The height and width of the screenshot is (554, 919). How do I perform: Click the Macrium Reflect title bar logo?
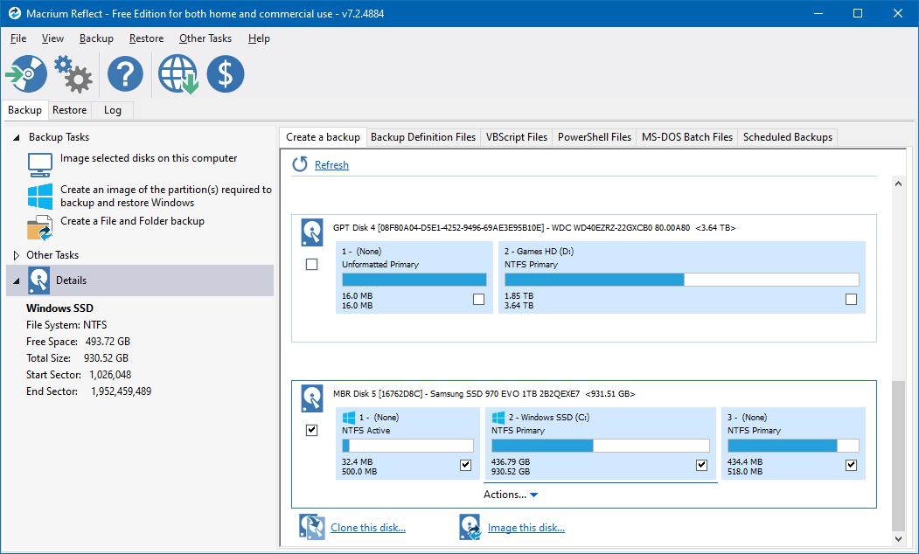coord(15,13)
